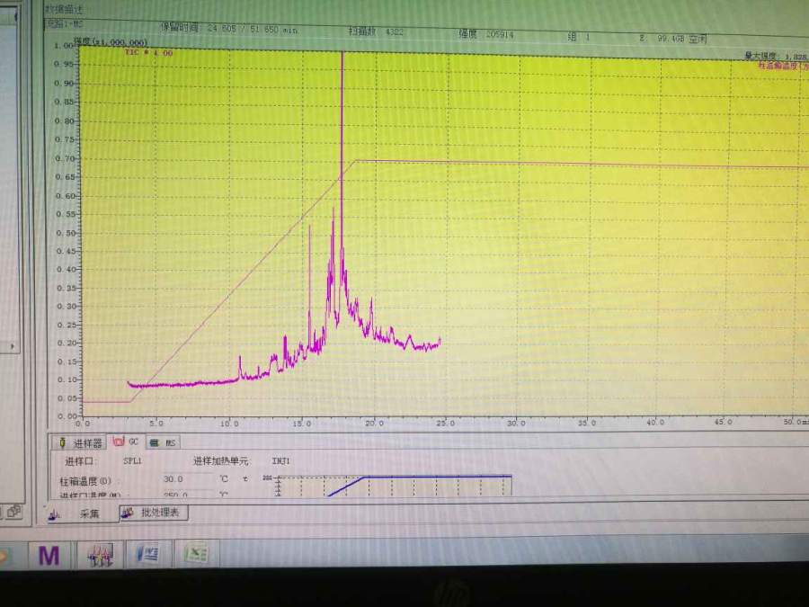Edit the 柱箱温度 (oven temperature) field showing 30.0
Viewport: 809px width, 607px height.
coord(187,479)
